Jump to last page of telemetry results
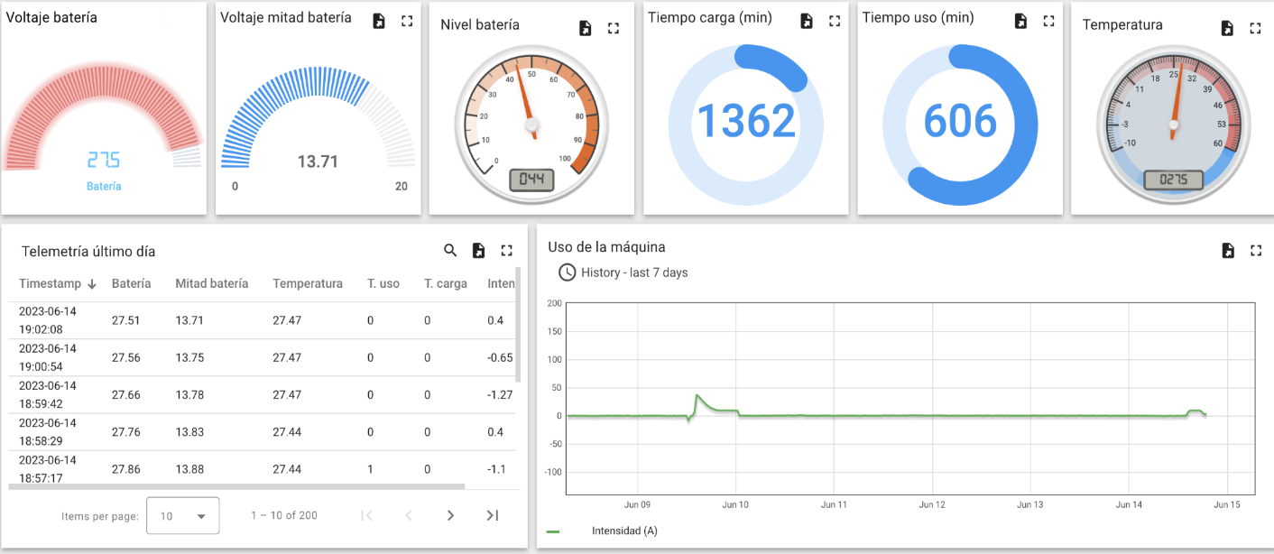This screenshot has width=1274, height=554. [x=492, y=515]
